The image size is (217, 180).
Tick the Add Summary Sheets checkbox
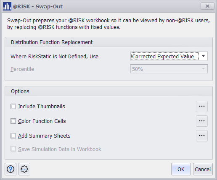pos(13,136)
